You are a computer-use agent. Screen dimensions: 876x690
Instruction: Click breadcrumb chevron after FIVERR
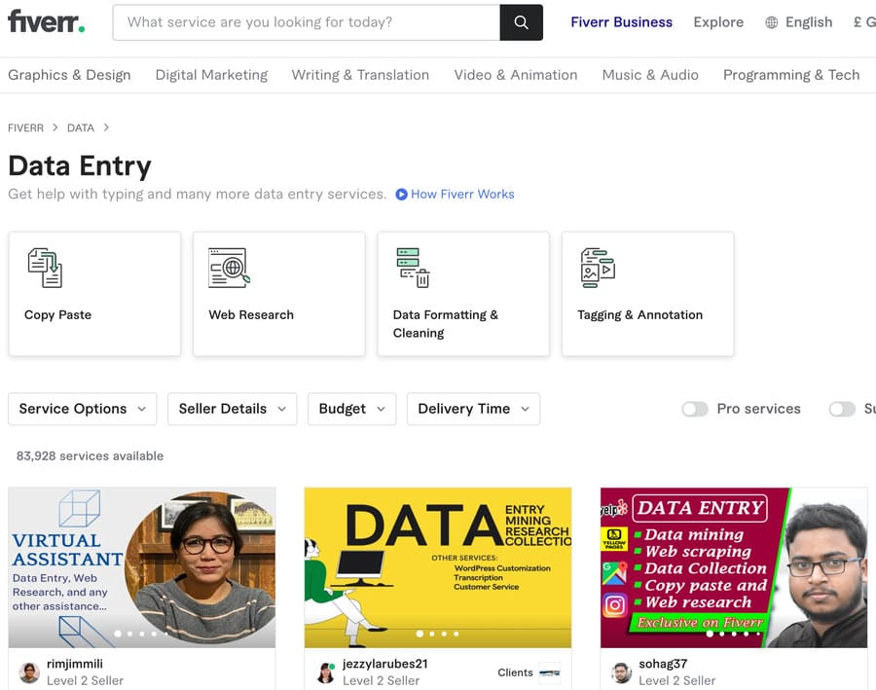tap(55, 127)
